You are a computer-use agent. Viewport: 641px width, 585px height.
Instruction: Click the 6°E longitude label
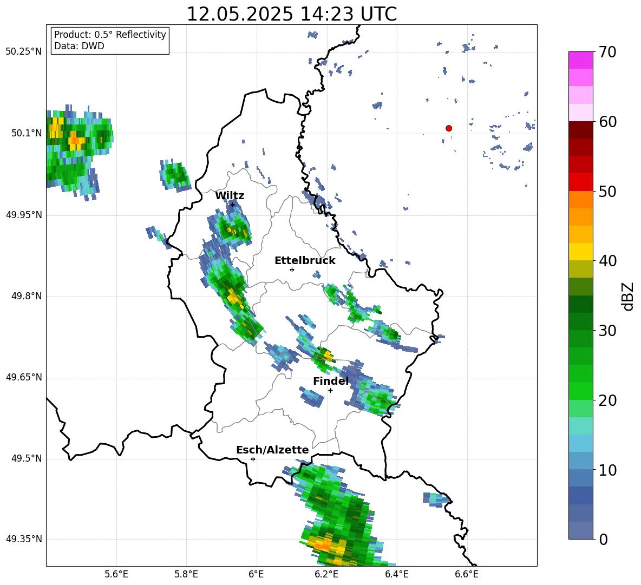pyautogui.click(x=256, y=574)
